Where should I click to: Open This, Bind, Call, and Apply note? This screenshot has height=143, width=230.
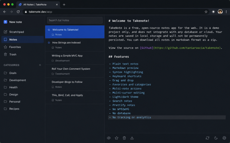75,97
